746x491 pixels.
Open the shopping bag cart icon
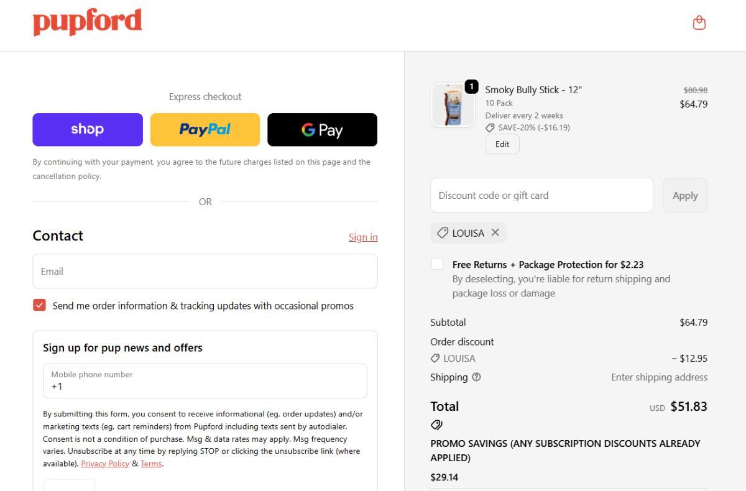[699, 23]
